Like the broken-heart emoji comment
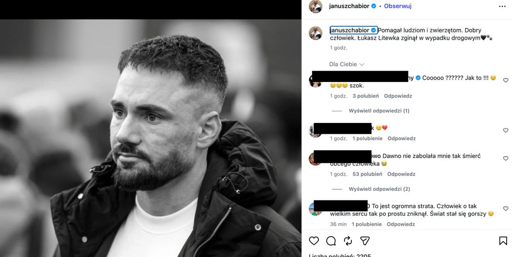 click(506, 131)
